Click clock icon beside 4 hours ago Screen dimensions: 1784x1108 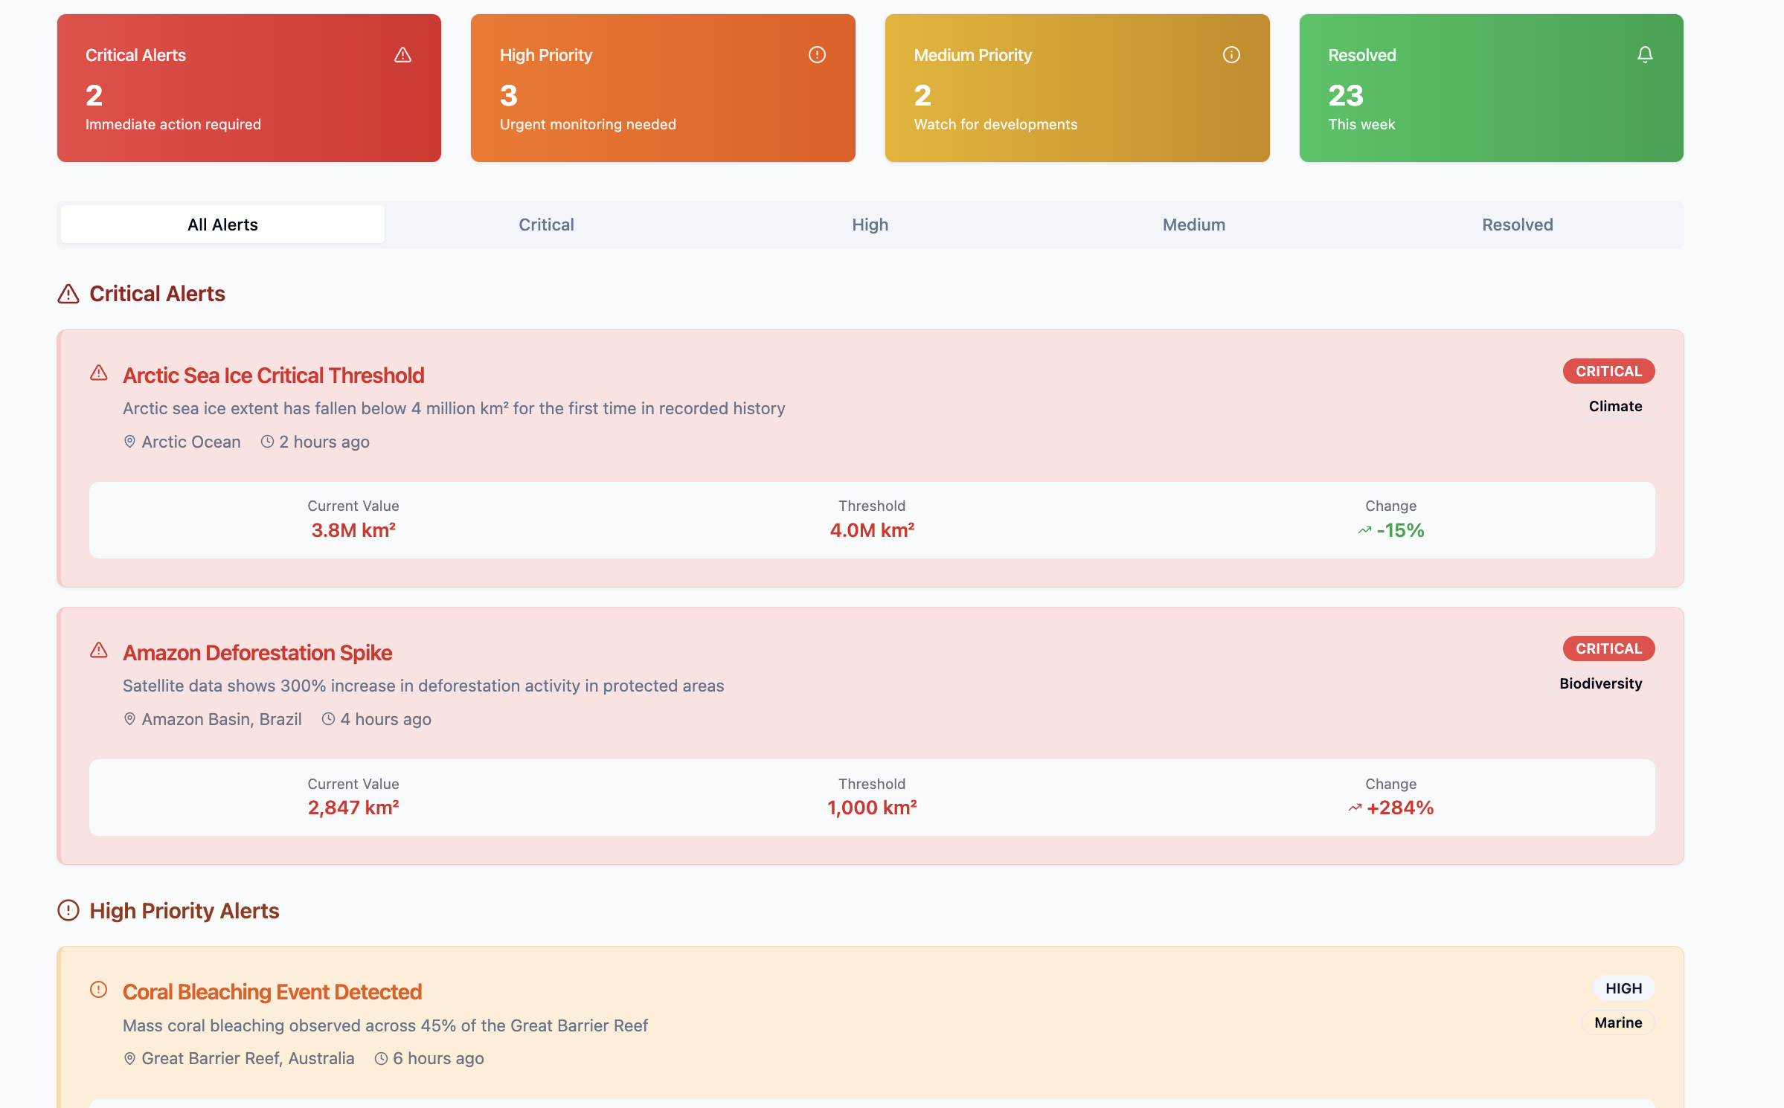point(328,719)
